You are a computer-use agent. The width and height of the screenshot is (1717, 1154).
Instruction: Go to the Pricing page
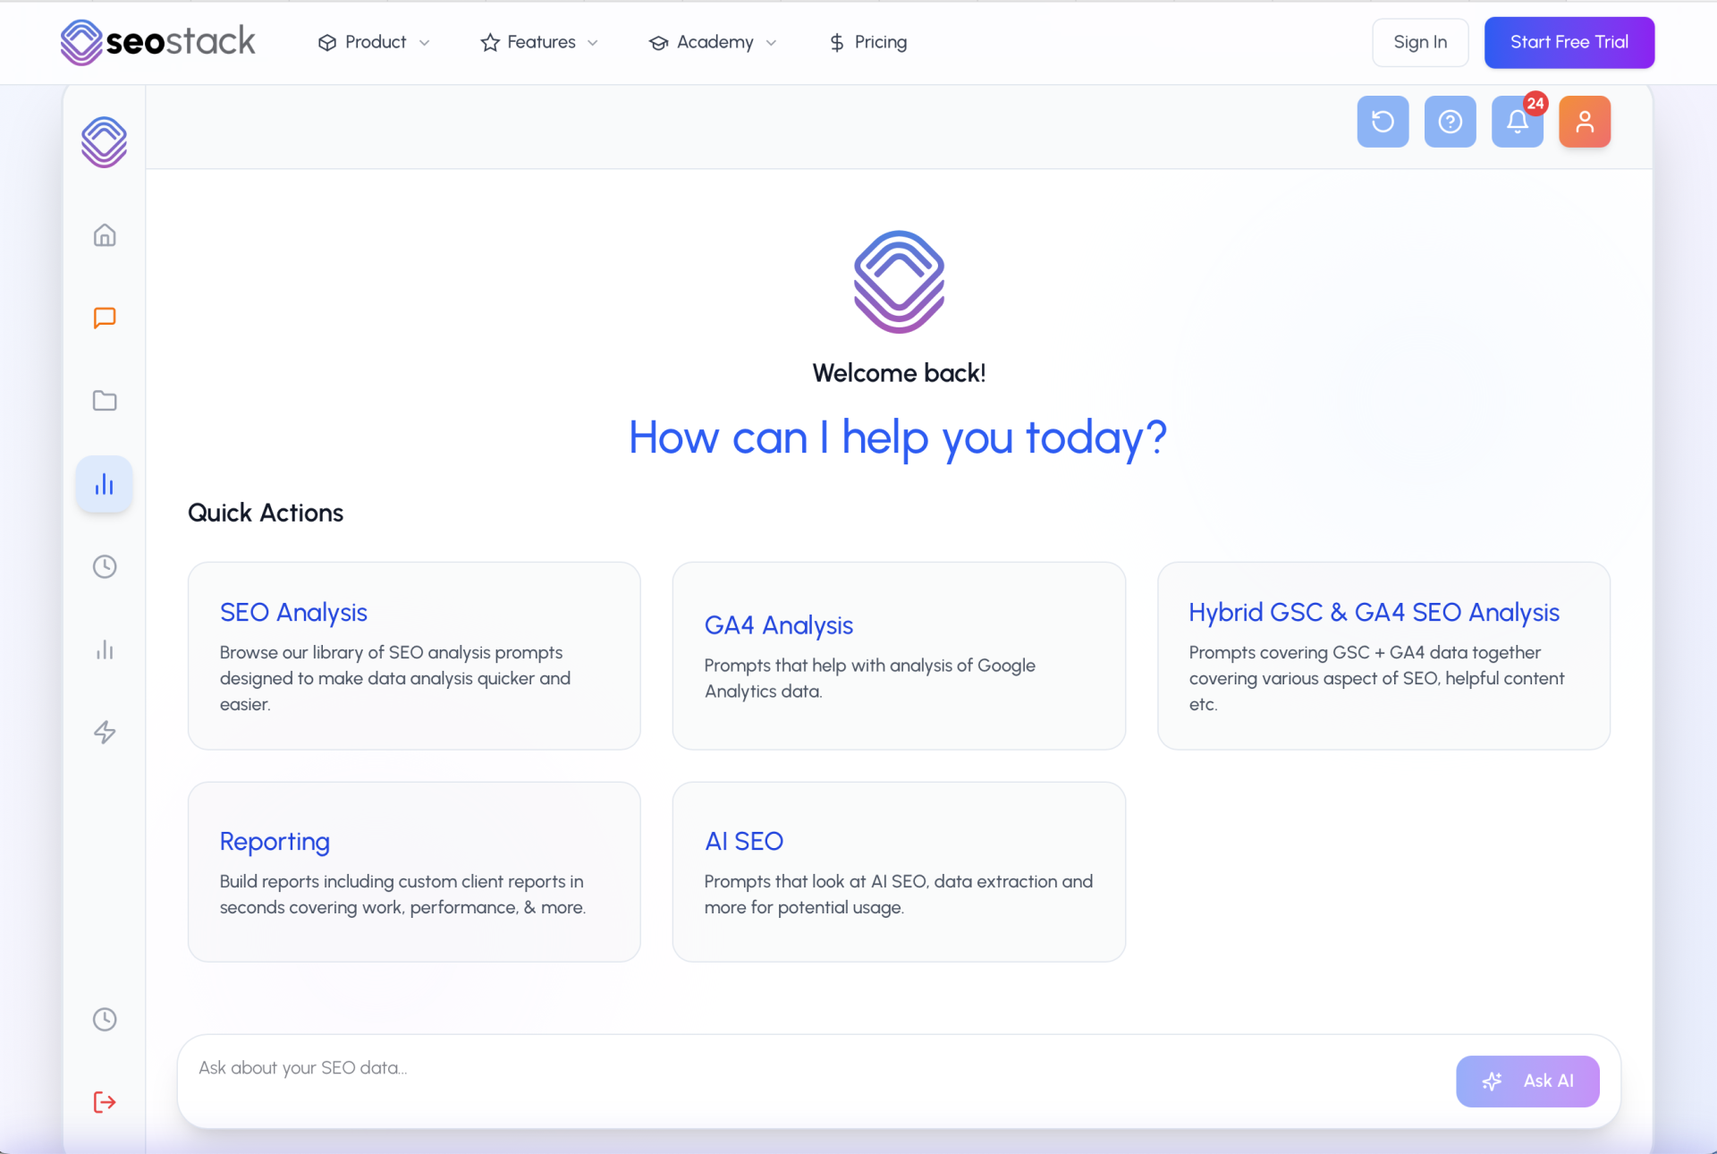pos(867,42)
